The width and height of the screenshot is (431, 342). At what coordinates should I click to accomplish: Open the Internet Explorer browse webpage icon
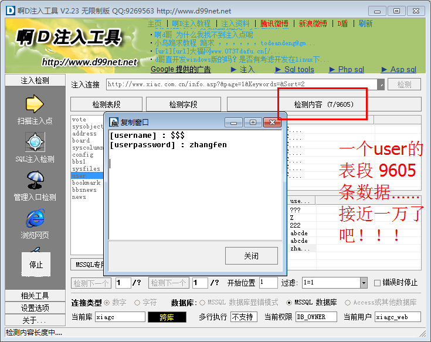coord(35,218)
